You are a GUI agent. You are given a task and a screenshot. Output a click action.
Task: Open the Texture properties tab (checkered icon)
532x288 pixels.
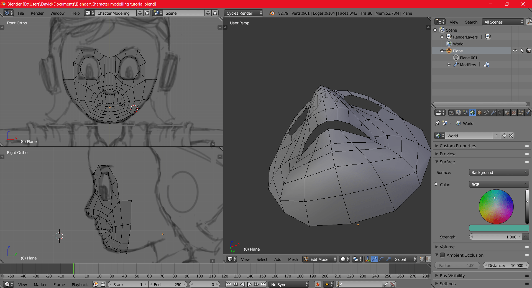click(514, 113)
